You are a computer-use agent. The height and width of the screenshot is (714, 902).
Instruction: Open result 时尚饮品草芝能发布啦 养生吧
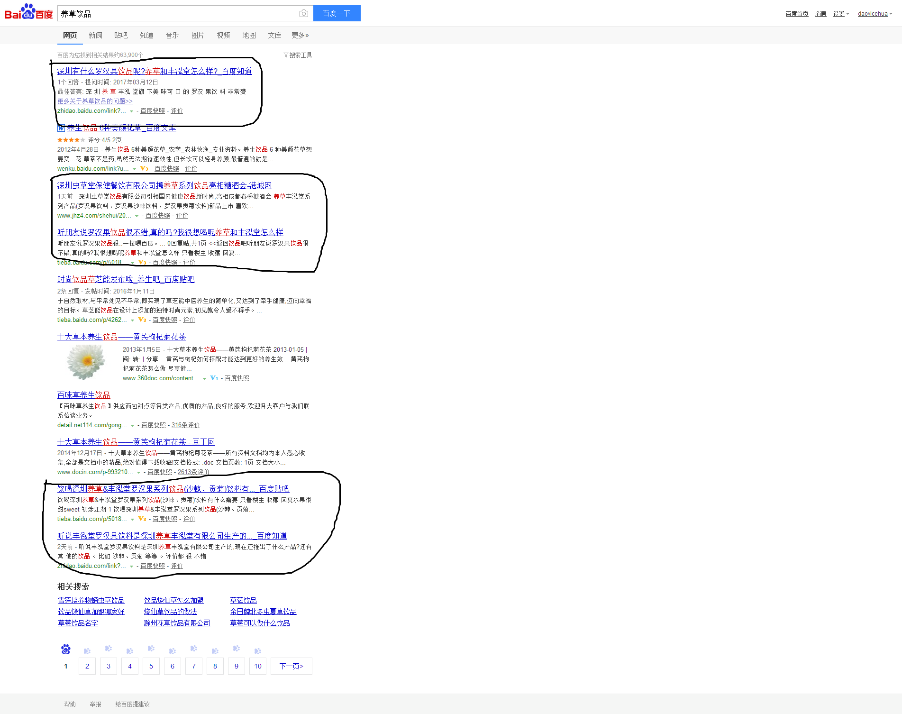click(x=126, y=279)
